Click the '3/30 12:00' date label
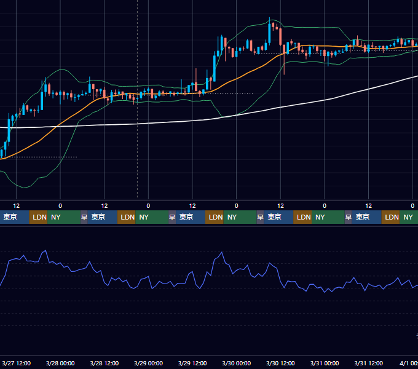 click(280, 363)
